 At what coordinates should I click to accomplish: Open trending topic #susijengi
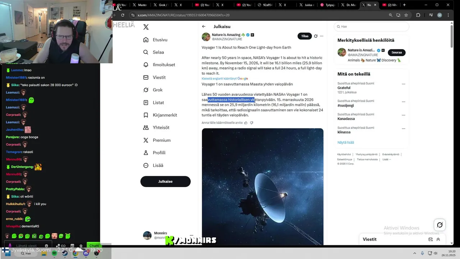pyautogui.click(x=346, y=105)
